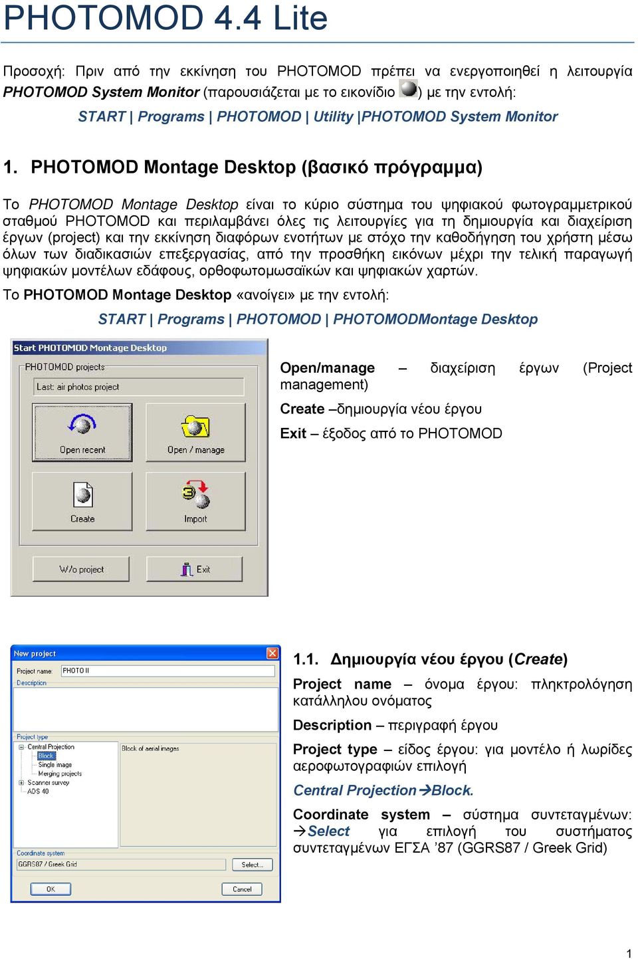Screen dimensions: 638x959
Task: Click 'Start PHOTOMOD Montage Desktop' title bar
Action: pyautogui.click(x=140, y=348)
